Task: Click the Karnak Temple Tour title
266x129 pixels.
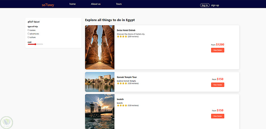Action: click(127, 77)
